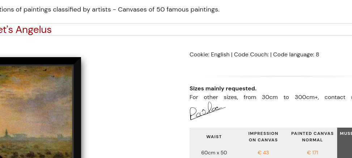
Task: Click the IMPRESSION ON CANVAS column header
Action: click(x=263, y=137)
